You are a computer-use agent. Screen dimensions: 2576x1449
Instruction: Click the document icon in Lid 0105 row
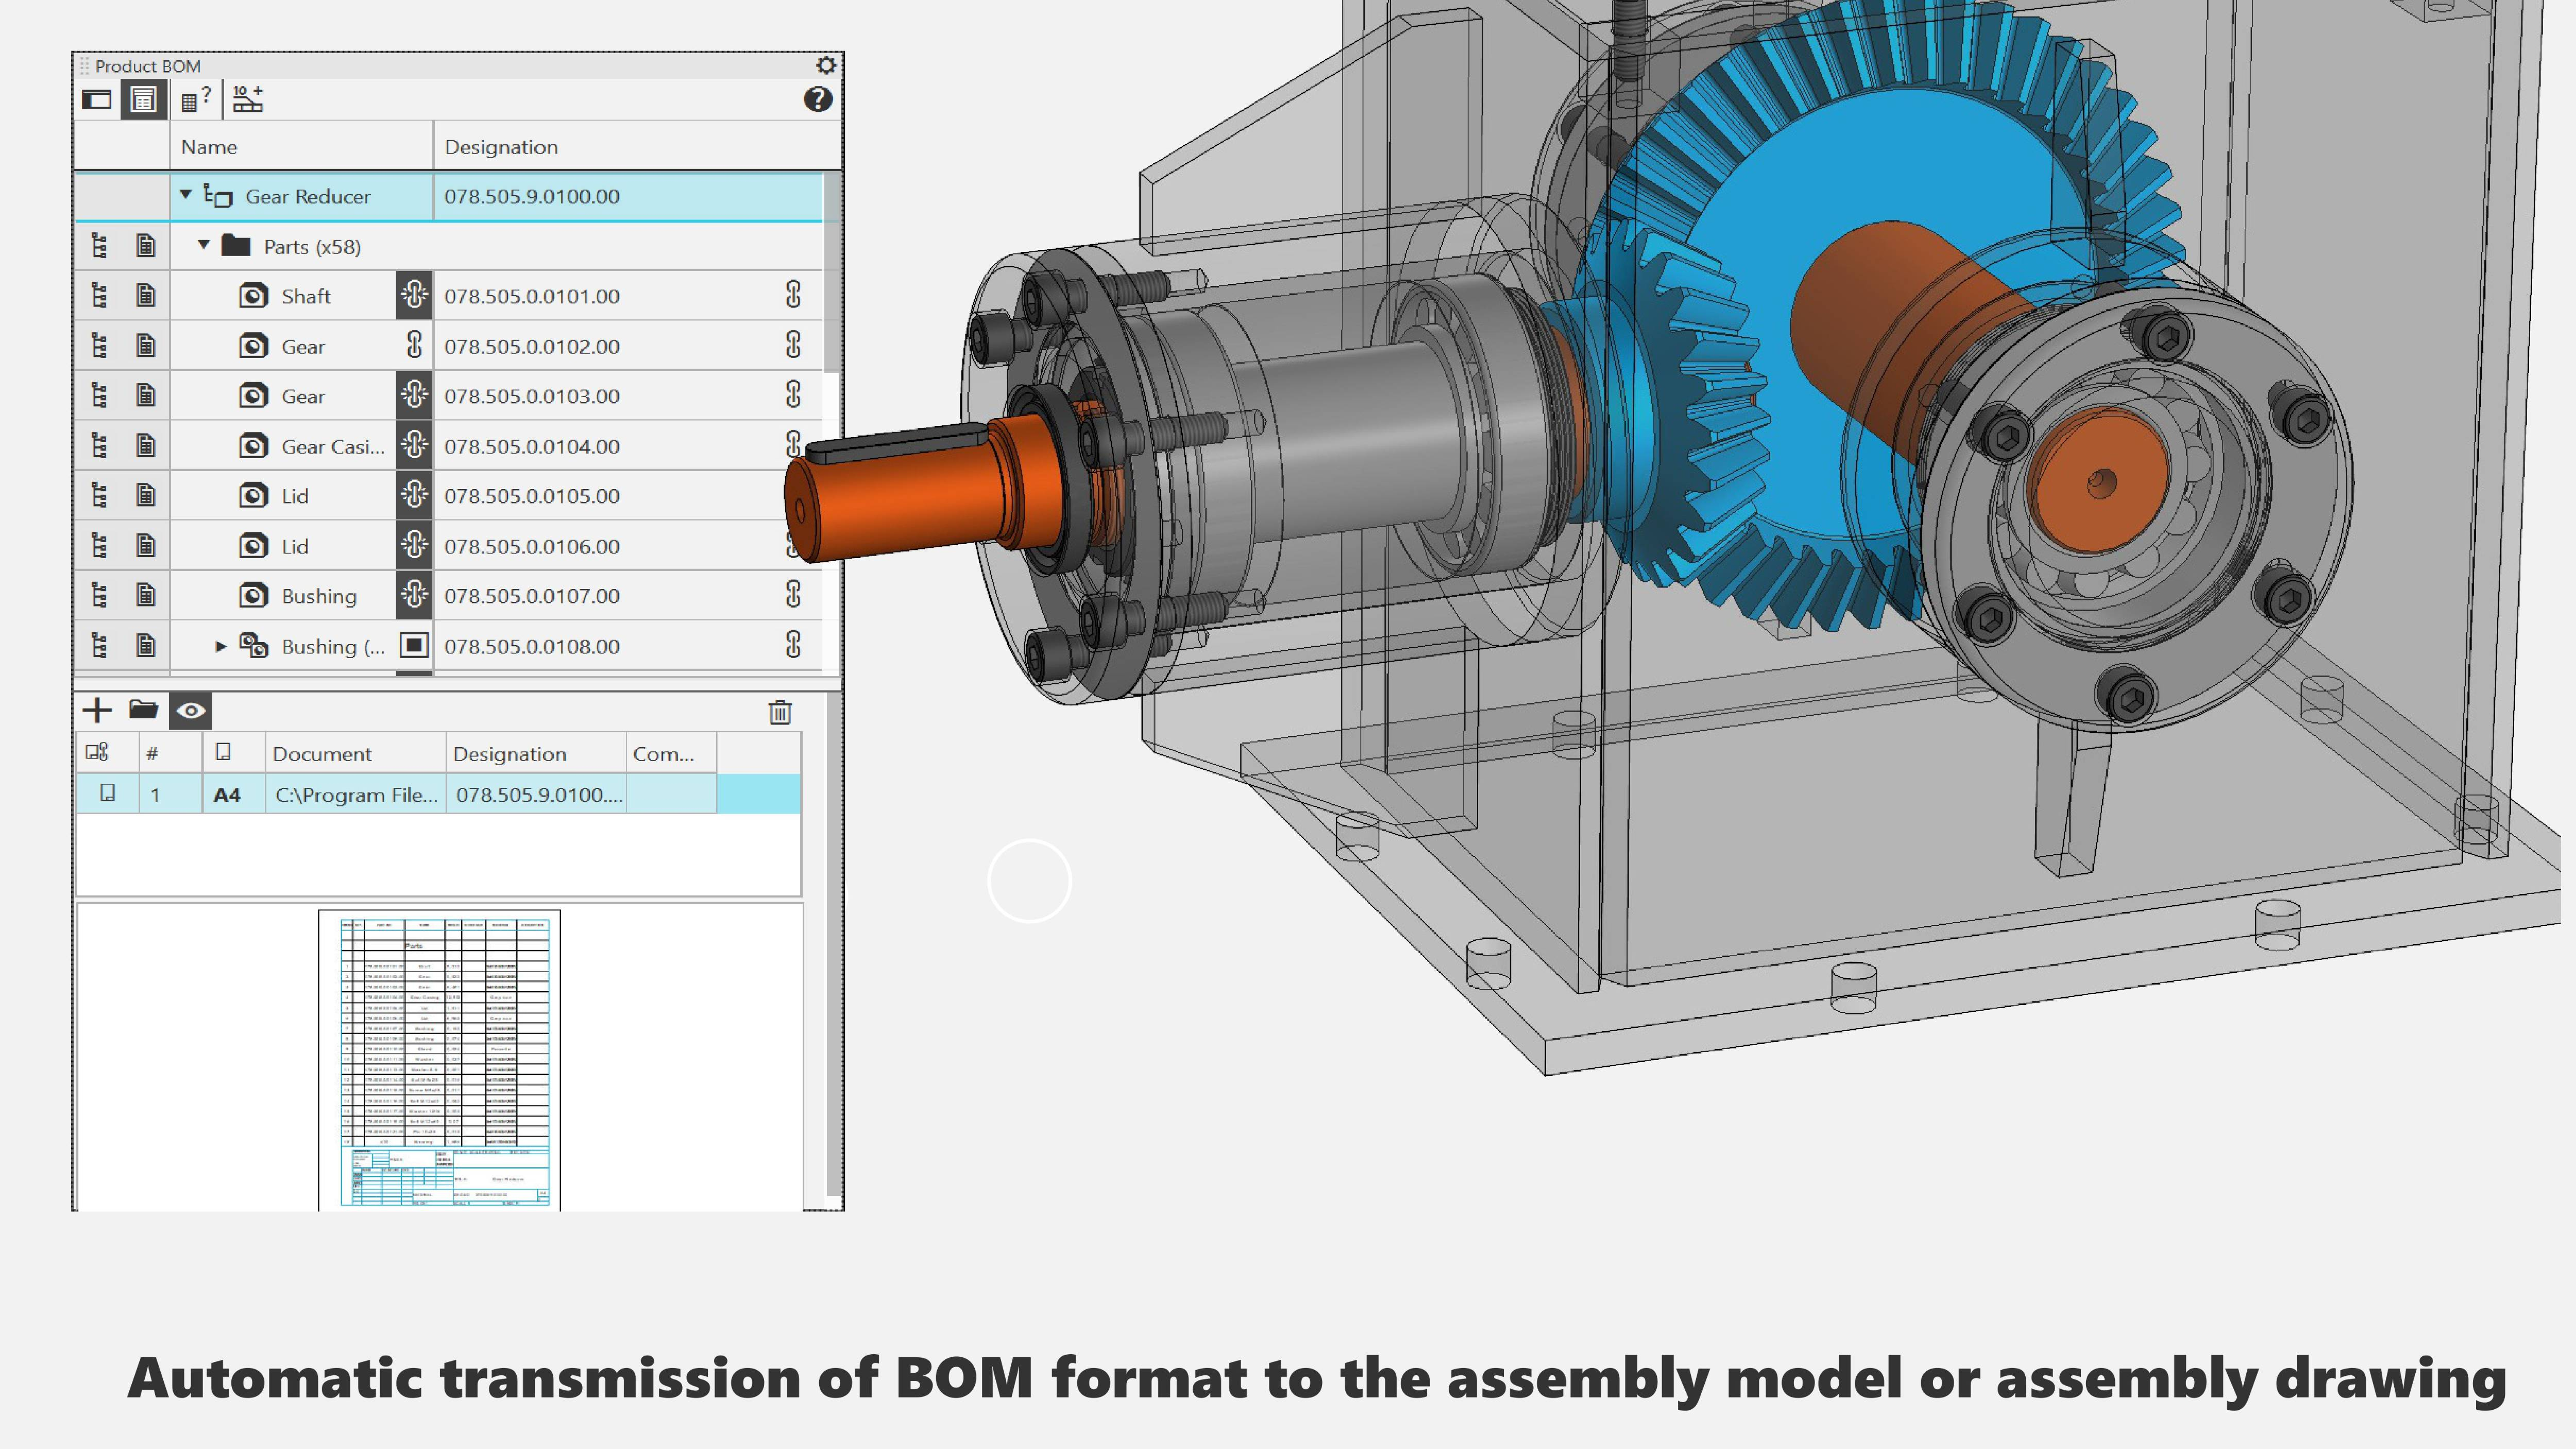[x=146, y=496]
